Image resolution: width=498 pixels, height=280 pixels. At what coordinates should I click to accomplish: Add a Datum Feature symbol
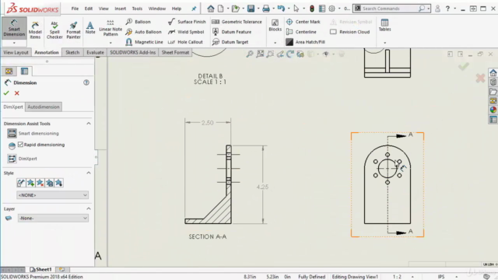pos(232,32)
